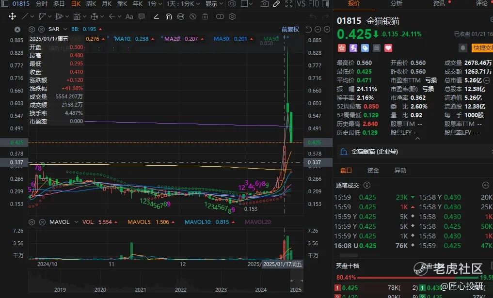Open drawing toolbar settings gear
The width and height of the screenshot is (493, 298).
point(232,16)
